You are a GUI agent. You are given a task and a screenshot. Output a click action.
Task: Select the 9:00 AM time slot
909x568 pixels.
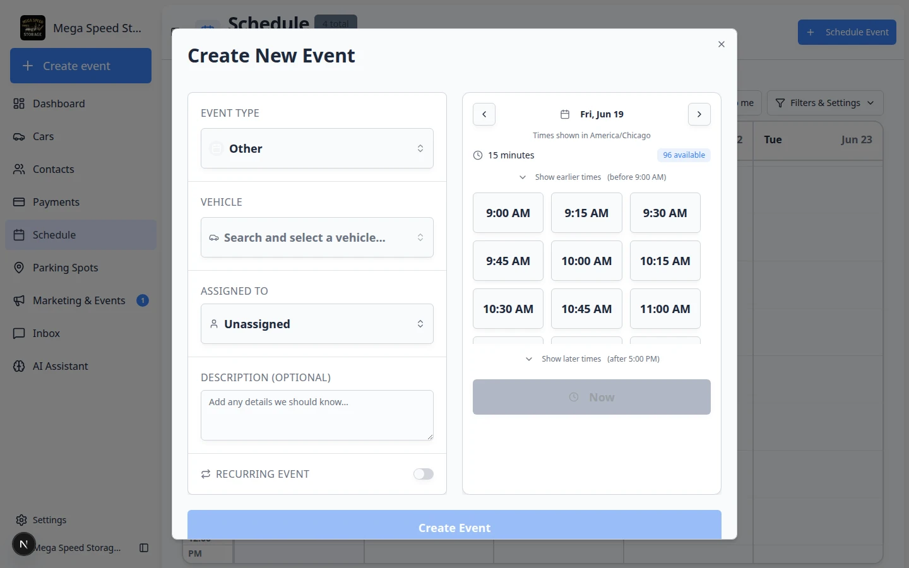(508, 213)
